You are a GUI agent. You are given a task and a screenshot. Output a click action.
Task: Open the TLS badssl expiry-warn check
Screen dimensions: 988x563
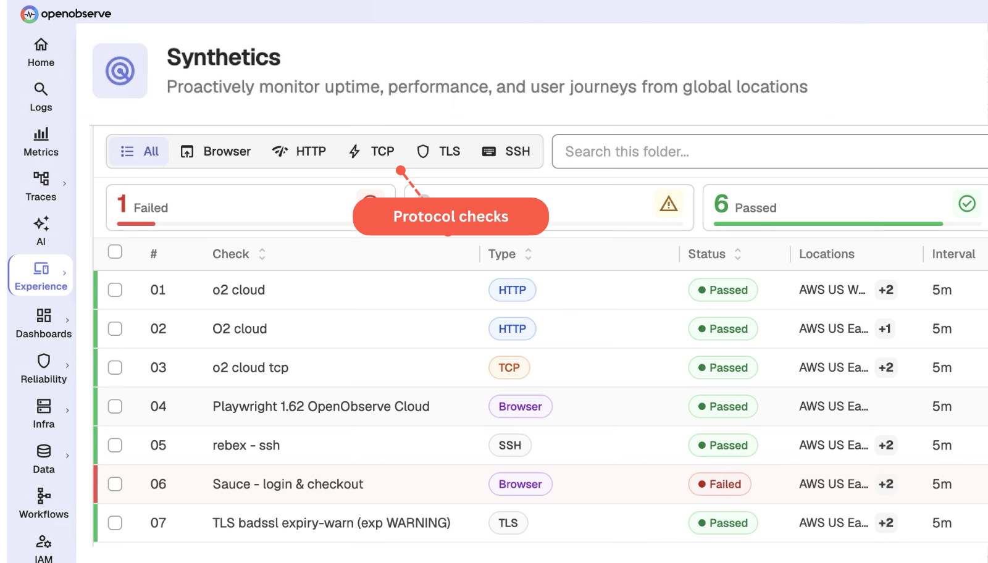pos(332,523)
